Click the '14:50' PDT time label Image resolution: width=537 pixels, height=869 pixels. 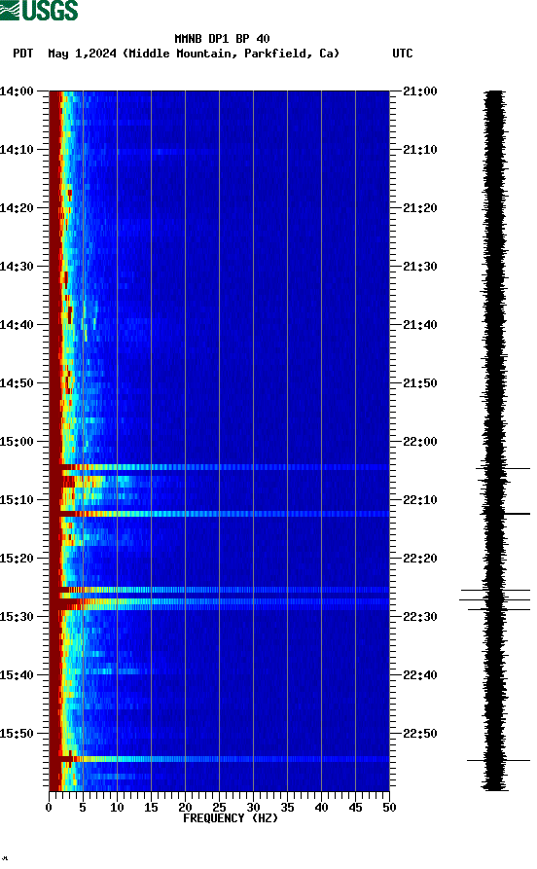point(17,383)
